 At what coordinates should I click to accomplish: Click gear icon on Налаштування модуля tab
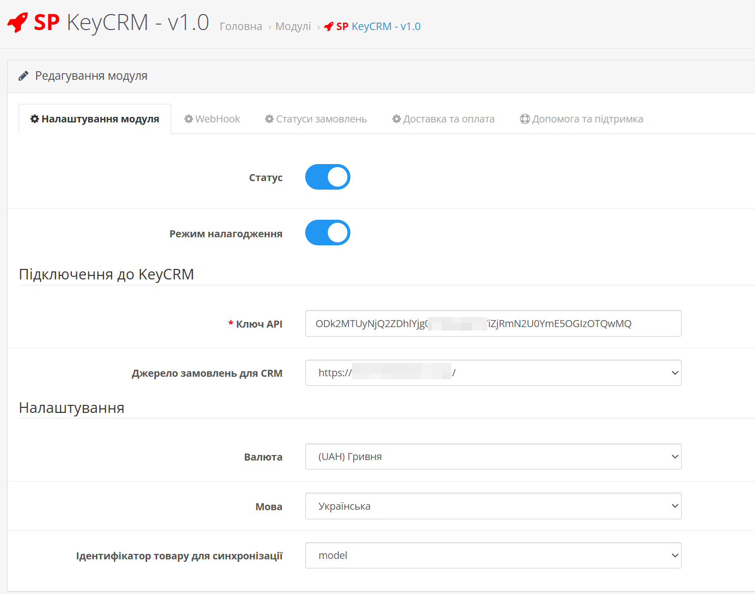(x=35, y=119)
